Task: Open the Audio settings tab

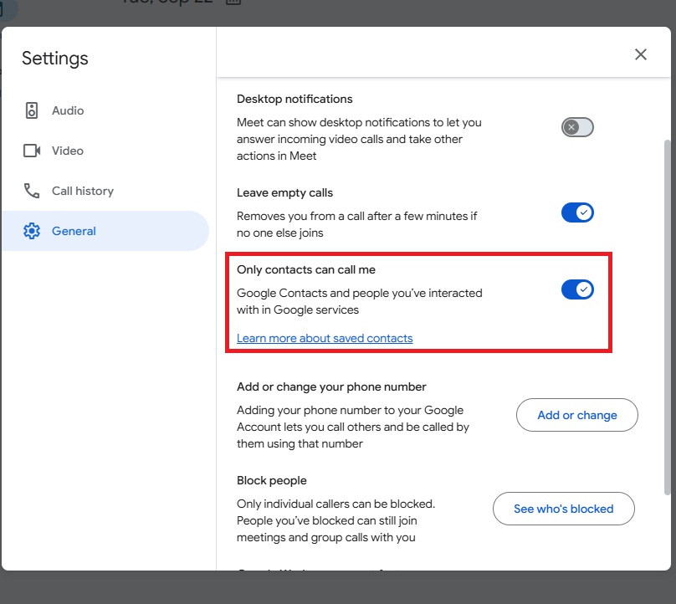Action: (x=105, y=110)
